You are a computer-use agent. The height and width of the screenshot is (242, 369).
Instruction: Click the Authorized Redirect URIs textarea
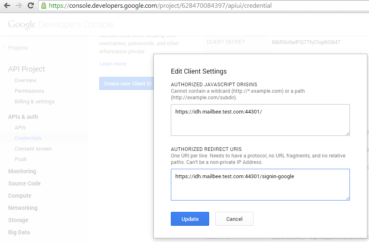point(260,185)
